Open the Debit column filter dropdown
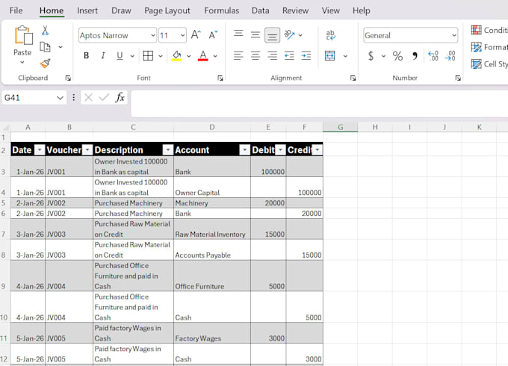Image resolution: width=508 pixels, height=366 pixels. coord(281,150)
